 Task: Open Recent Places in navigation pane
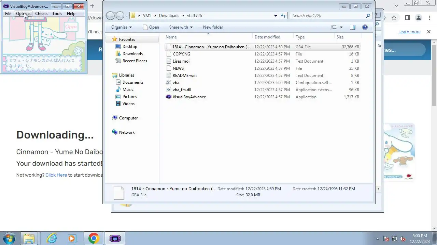click(135, 61)
